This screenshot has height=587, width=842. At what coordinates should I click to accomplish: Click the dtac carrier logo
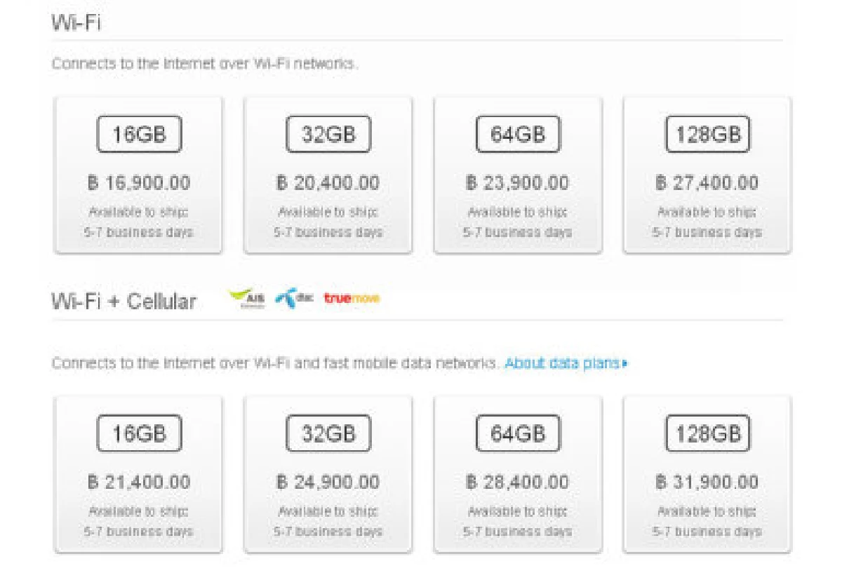[295, 299]
